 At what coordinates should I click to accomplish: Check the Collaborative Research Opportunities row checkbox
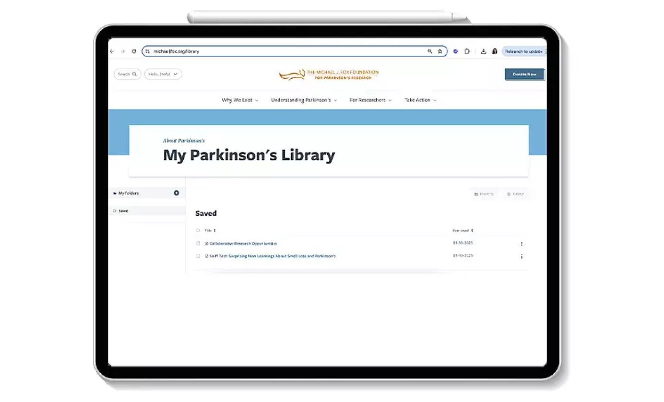point(198,243)
